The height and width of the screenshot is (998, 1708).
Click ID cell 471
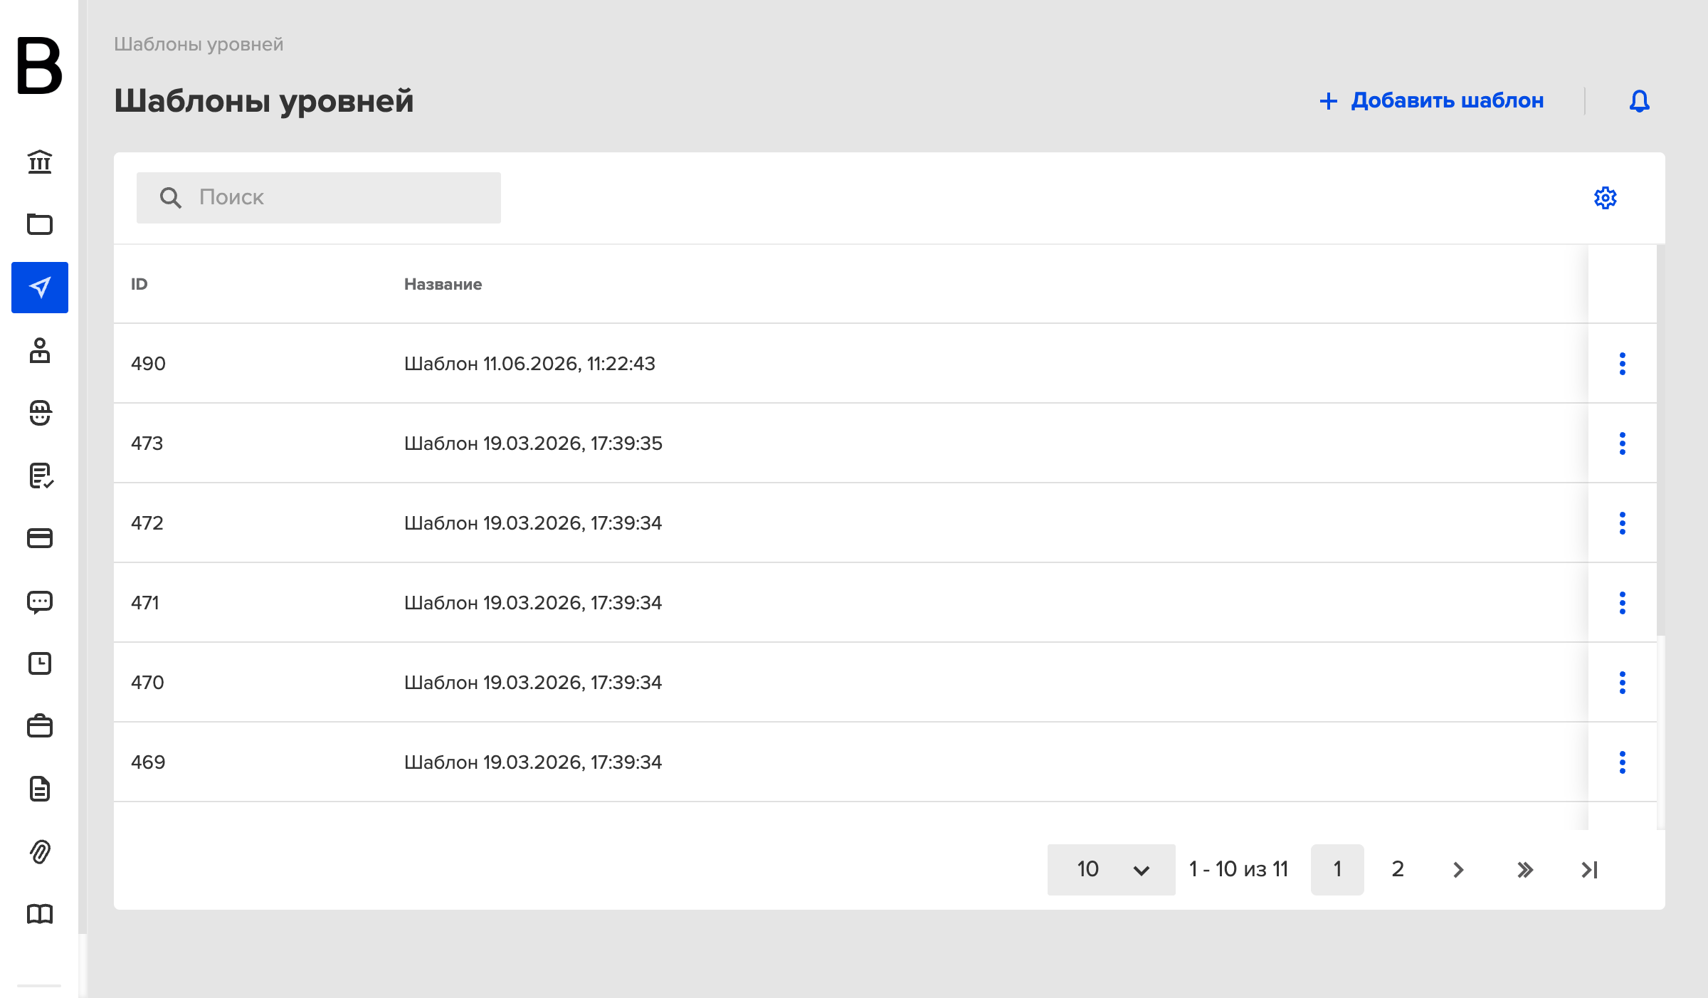tap(145, 603)
